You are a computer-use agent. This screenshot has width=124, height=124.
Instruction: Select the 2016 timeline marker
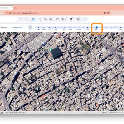tap(55, 27)
